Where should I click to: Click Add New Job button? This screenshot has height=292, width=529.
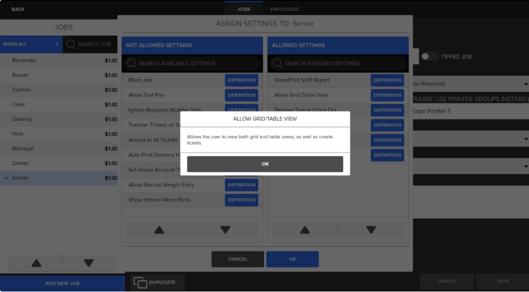pyautogui.click(x=62, y=283)
